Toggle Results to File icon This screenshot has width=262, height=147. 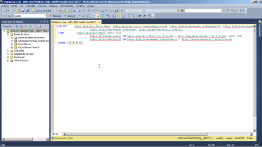pos(123,16)
